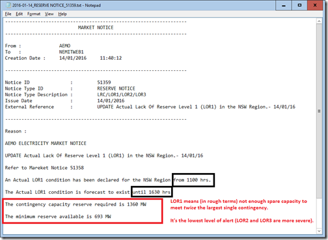Click the sender value AEMO

coord(64,46)
